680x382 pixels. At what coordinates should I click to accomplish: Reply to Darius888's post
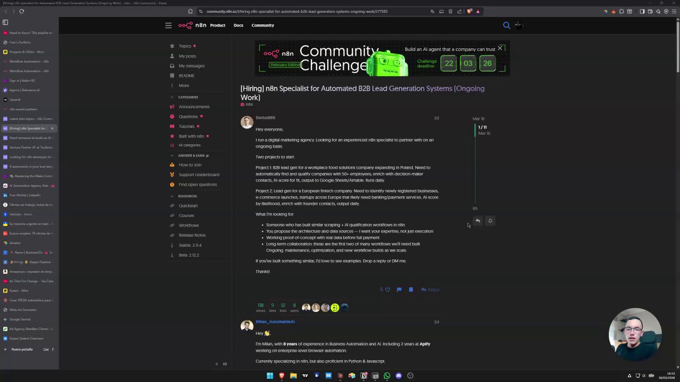(430, 290)
